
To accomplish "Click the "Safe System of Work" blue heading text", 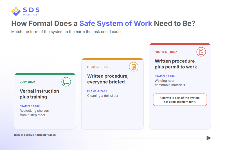I will click(116, 23).
